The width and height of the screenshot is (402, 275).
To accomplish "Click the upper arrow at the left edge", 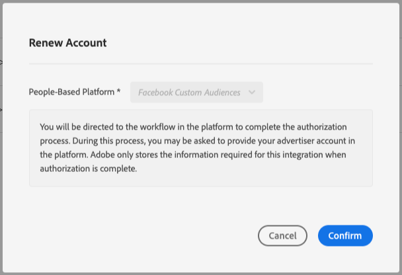I will (x=1, y=63).
